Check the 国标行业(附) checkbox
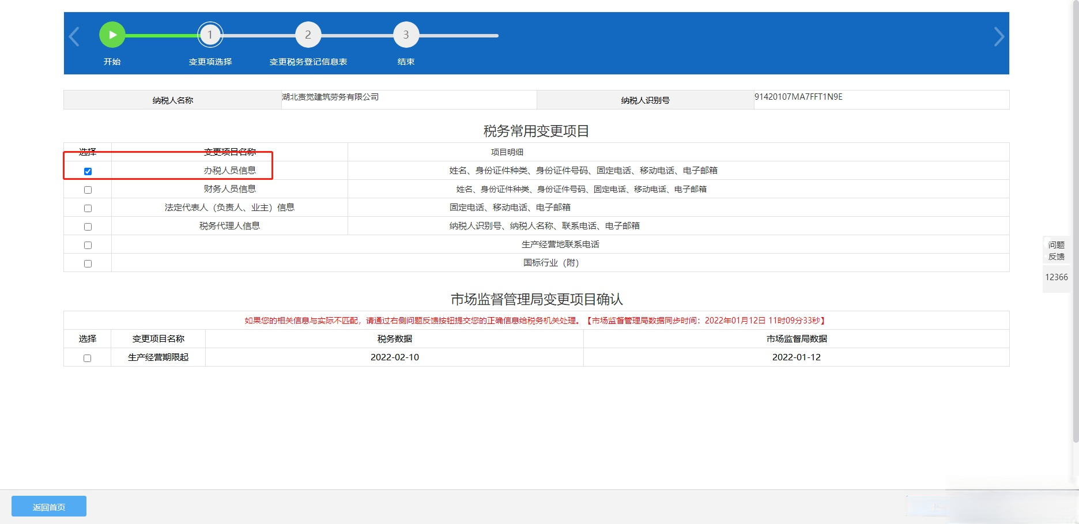Image resolution: width=1079 pixels, height=524 pixels. point(88,263)
